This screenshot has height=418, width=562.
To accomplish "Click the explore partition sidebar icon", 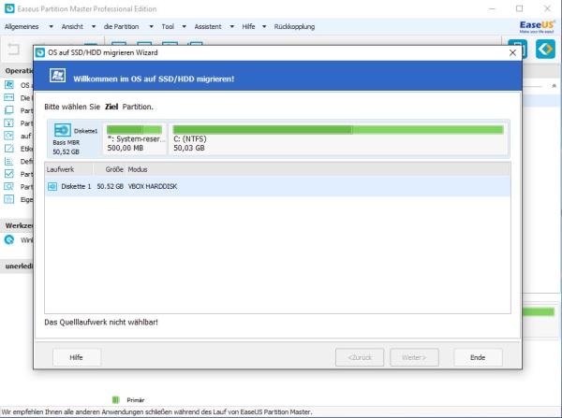I will pyautogui.click(x=9, y=186).
